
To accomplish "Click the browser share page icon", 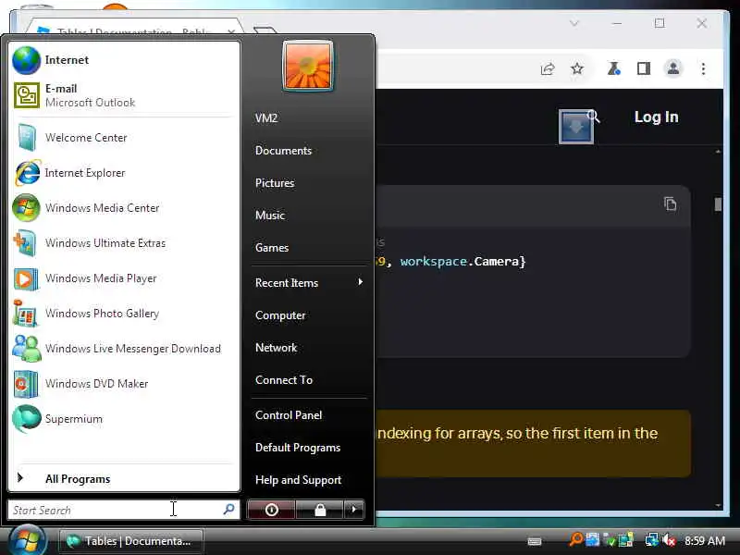I will 548,68.
